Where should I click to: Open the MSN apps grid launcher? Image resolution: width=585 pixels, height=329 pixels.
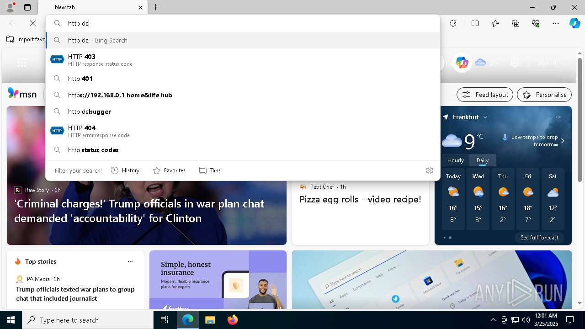22,63
